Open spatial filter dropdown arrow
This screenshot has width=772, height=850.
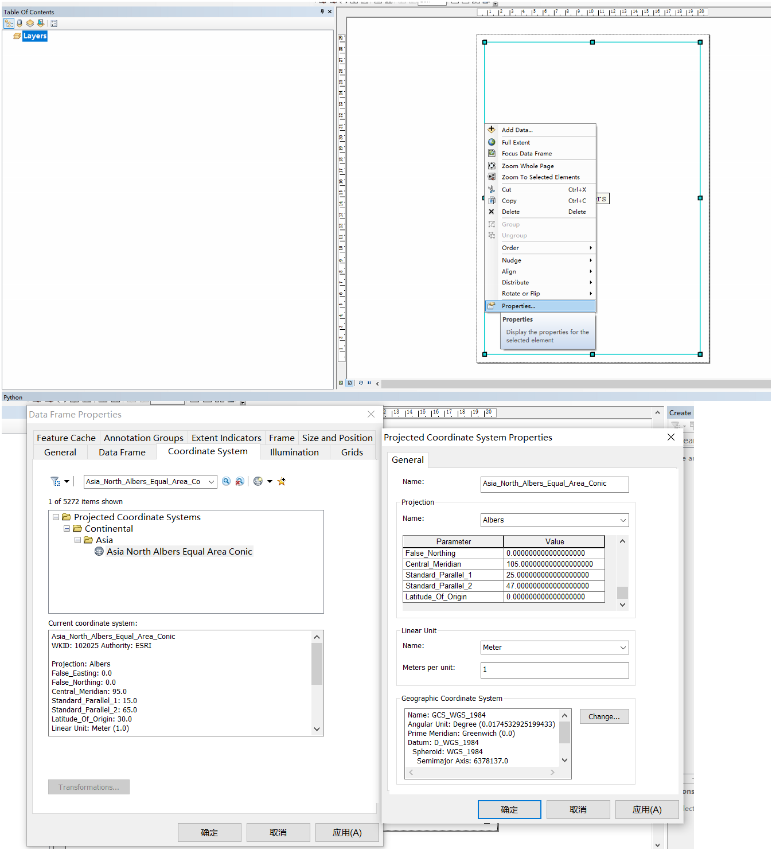point(67,482)
